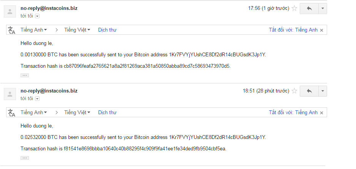
Task: Open Tiếng Anh source language dropdown, first email
Action: 34,30
